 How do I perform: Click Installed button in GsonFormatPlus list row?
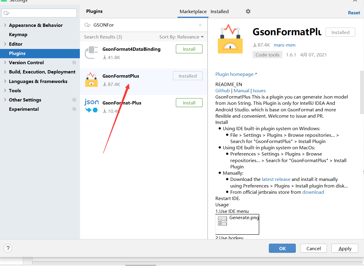point(188,76)
